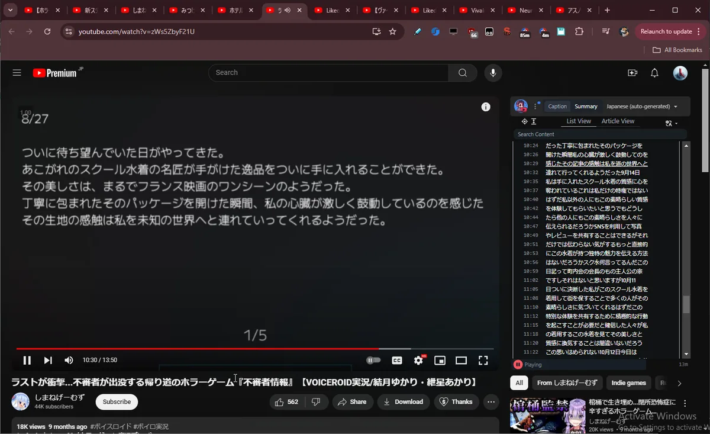Click the Download button
Viewport: 710px width, 434px height.
coord(404,401)
